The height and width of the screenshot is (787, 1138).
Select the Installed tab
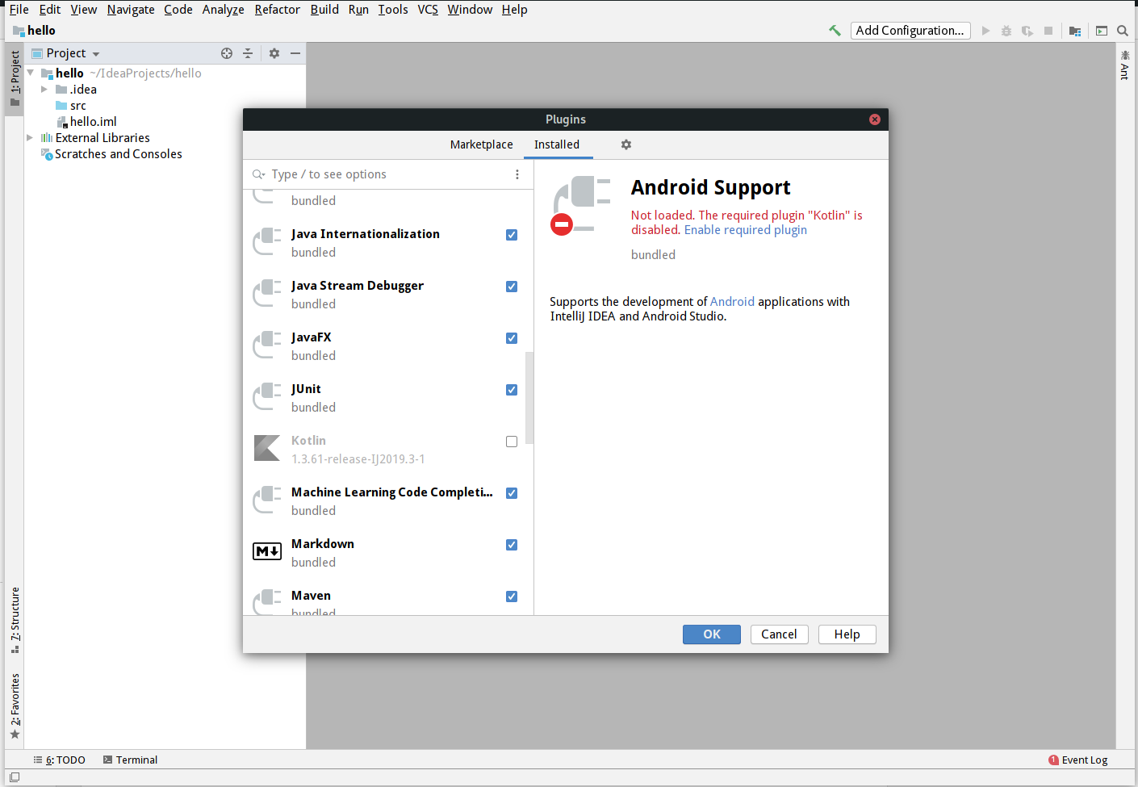[557, 144]
